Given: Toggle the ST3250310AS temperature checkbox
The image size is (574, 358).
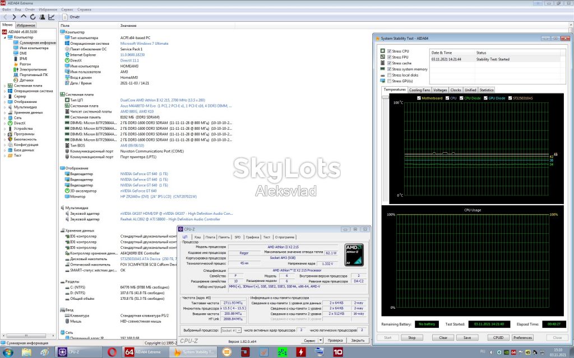Looking at the screenshot, I should tap(510, 98).
